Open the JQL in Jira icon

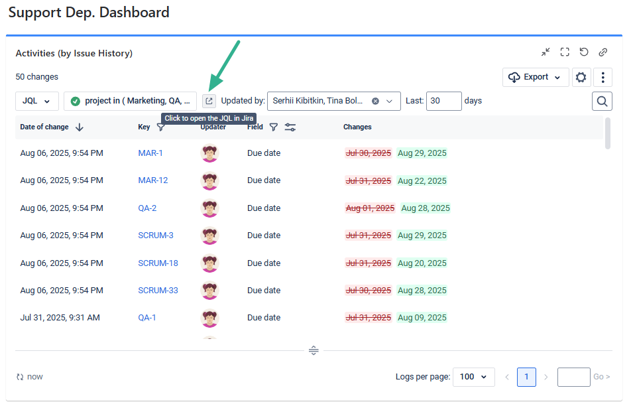click(x=209, y=101)
